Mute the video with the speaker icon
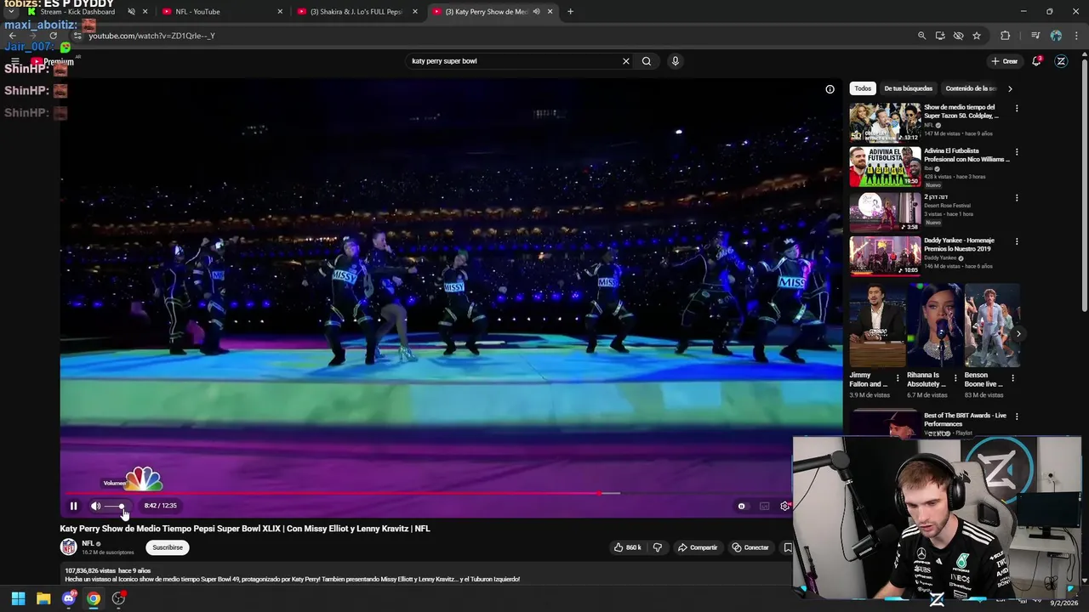 95,506
